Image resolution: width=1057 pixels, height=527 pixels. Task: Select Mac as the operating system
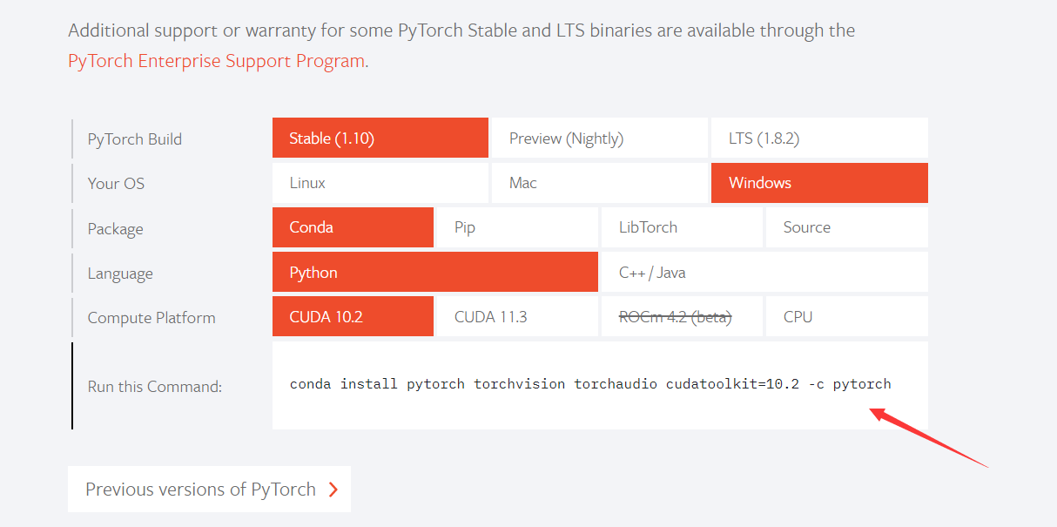[x=599, y=183]
